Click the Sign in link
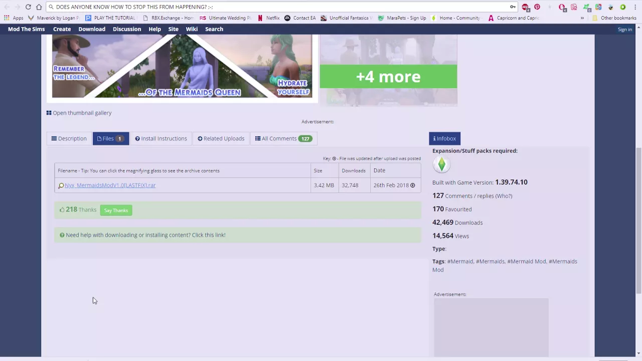The image size is (642, 361). 625,30
